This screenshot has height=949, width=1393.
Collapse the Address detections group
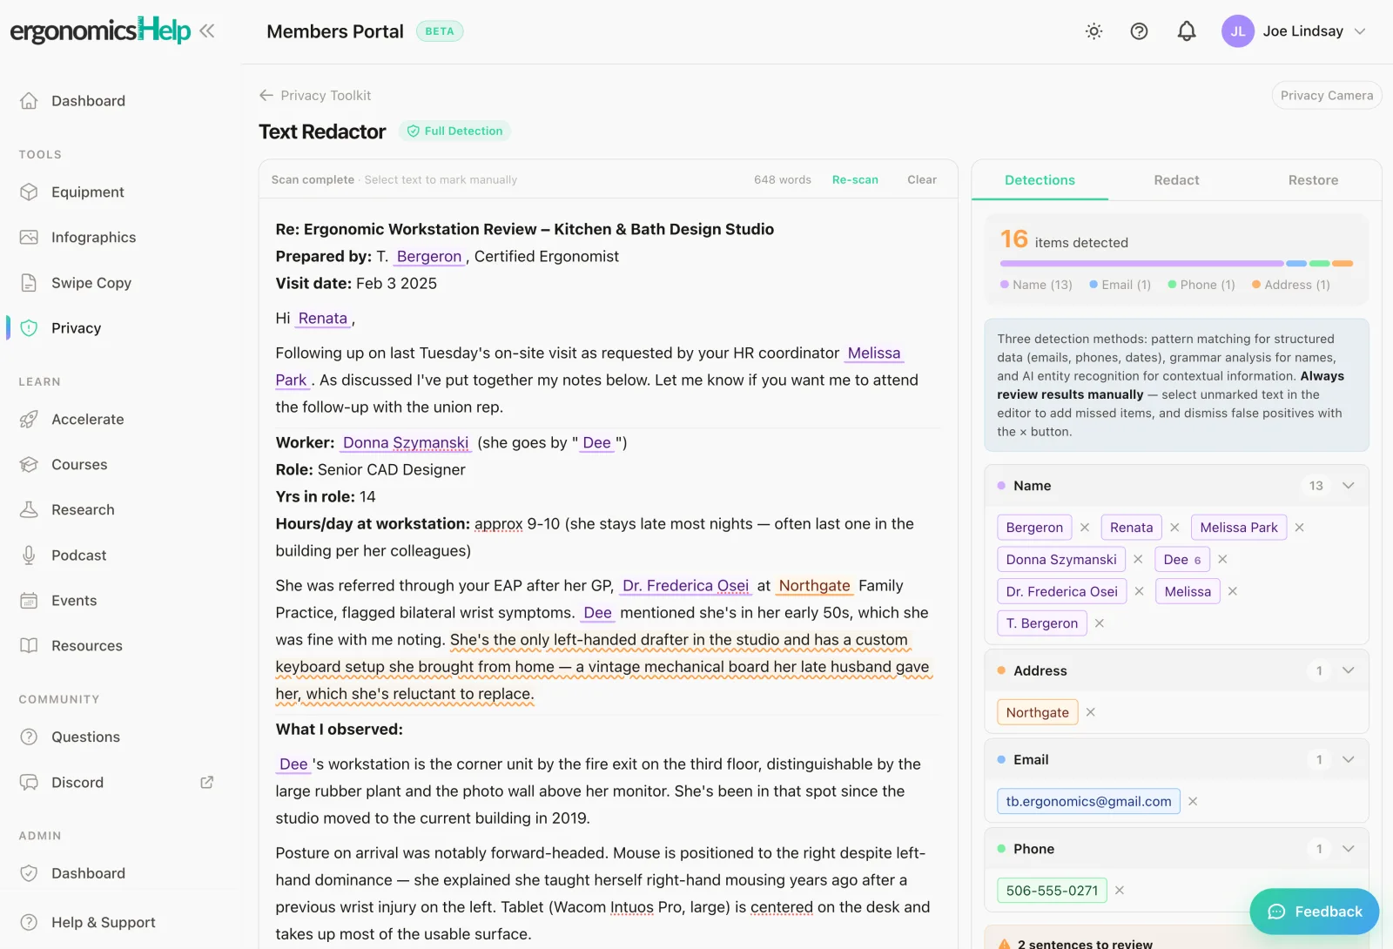(x=1348, y=670)
